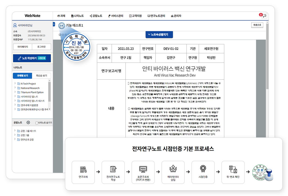Click the notification megaphone icon with badge
The width and height of the screenshot is (288, 196).
point(264,16)
